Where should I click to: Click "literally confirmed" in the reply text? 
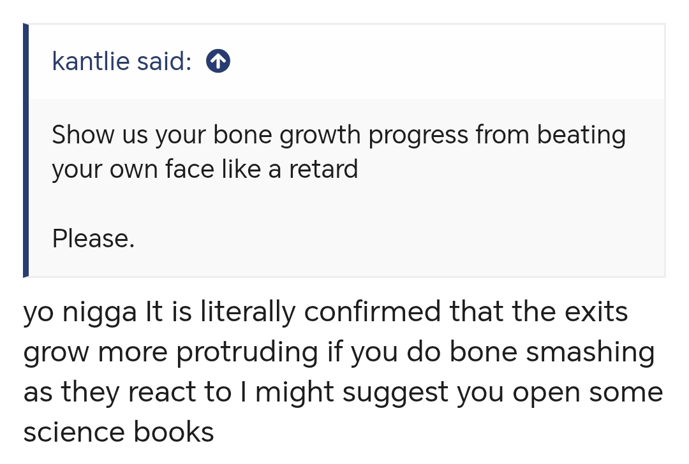pos(320,312)
